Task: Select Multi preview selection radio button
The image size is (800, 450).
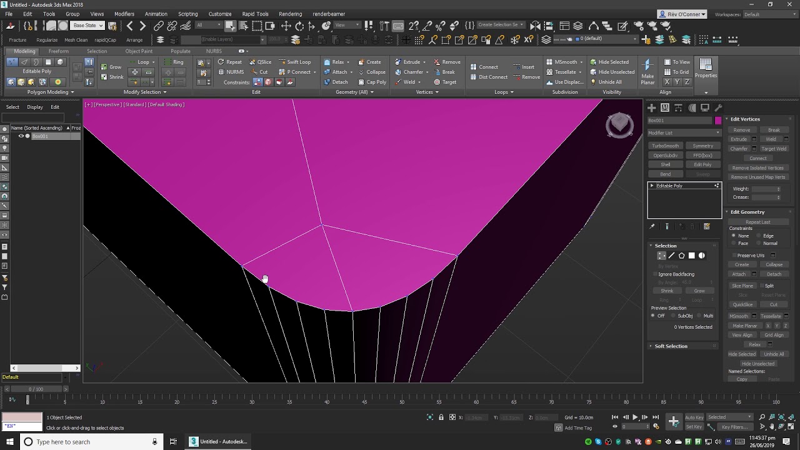Action: (699, 316)
